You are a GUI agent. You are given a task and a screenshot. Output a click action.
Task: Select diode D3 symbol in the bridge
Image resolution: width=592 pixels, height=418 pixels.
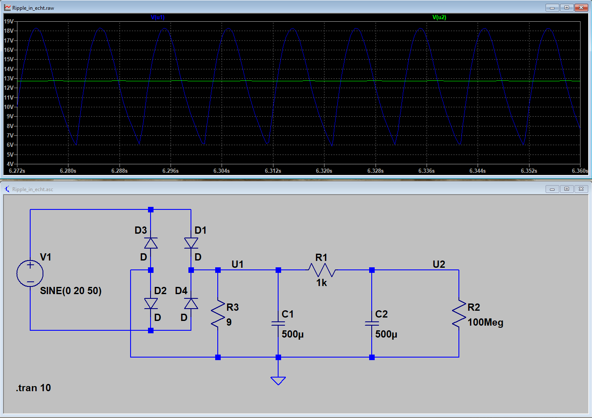click(151, 243)
